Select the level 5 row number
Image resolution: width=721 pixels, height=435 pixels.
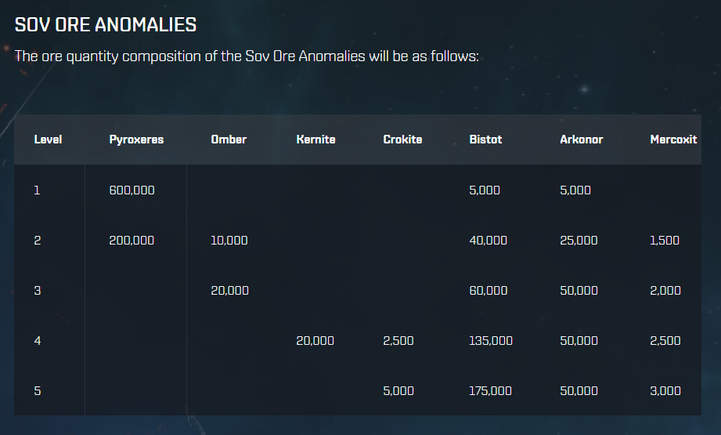pyautogui.click(x=38, y=390)
